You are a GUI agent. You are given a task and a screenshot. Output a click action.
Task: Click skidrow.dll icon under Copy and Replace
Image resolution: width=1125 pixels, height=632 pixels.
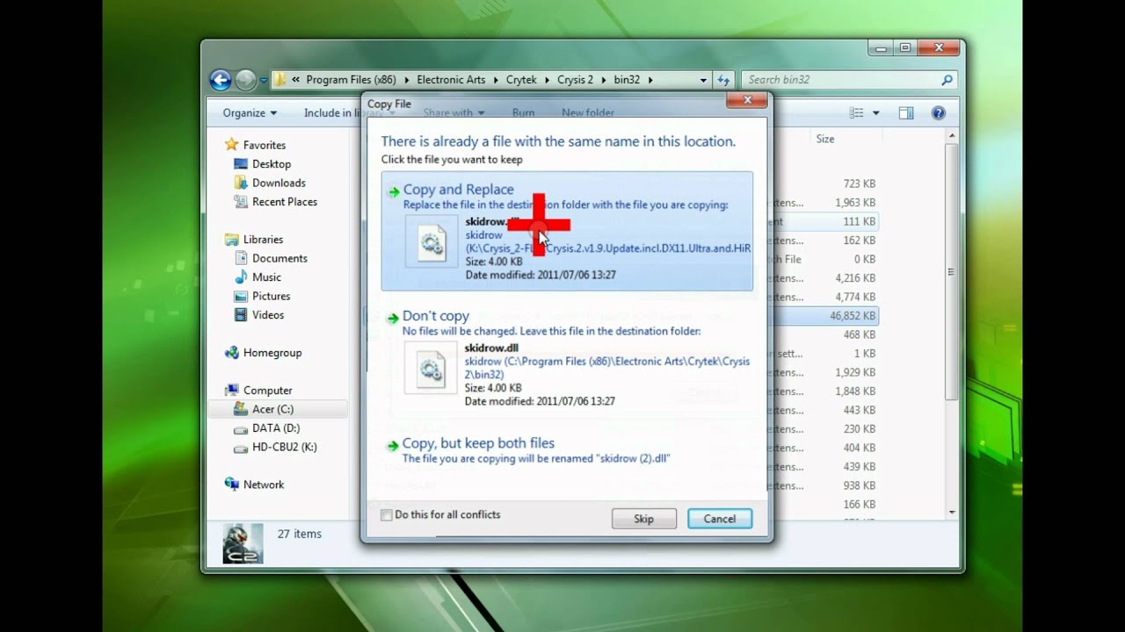(432, 241)
